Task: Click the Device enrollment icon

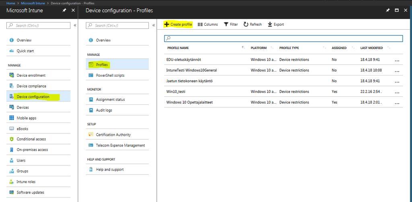Action: (12, 75)
